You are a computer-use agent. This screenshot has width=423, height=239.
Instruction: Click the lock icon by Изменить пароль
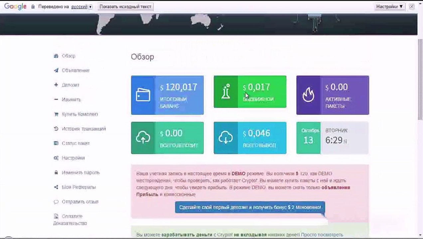[x=56, y=173]
